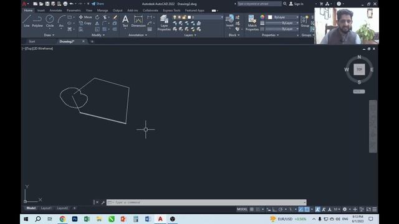The image size is (399, 224).
Task: Open the Insert ribbon tab
Action: 41,11
